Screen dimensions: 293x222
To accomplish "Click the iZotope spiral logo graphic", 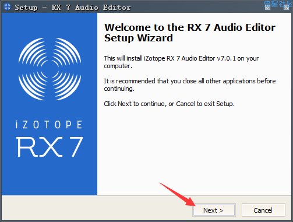I will point(50,69).
